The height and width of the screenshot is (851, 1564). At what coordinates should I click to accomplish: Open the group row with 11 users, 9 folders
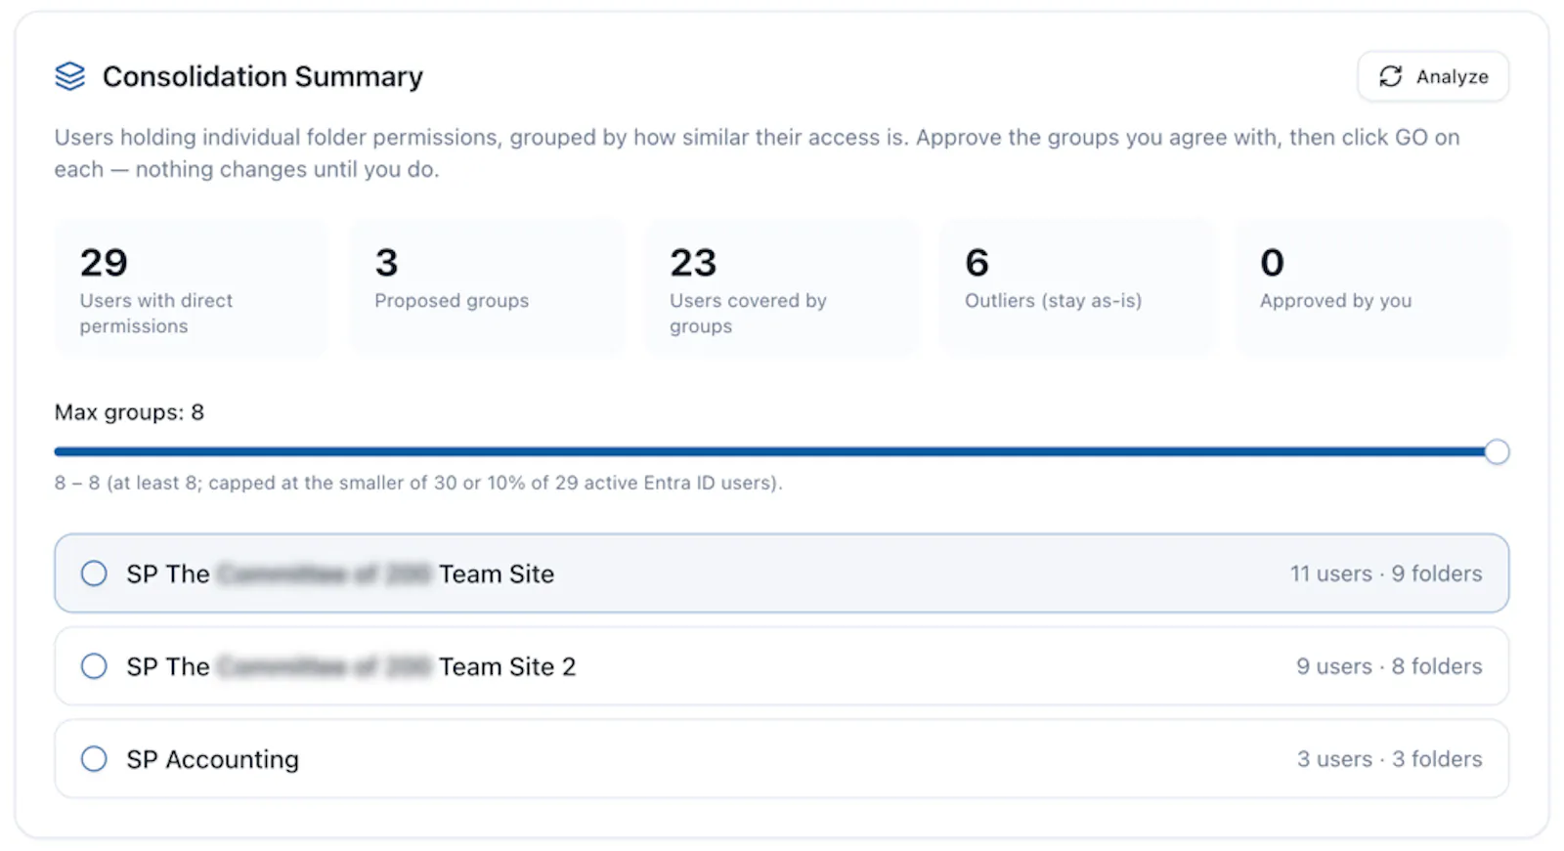[782, 574]
